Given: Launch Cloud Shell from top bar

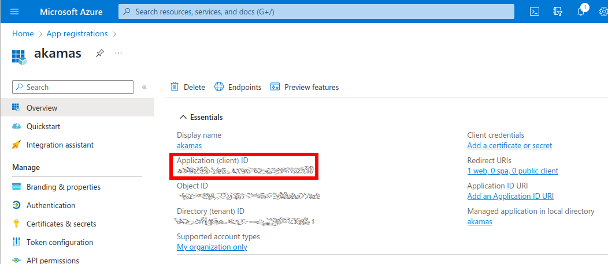Looking at the screenshot, I should 535,12.
